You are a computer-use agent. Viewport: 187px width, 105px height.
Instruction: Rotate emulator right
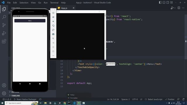coord(53,30)
